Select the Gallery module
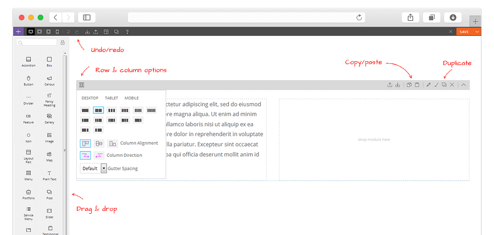 [x=49, y=118]
